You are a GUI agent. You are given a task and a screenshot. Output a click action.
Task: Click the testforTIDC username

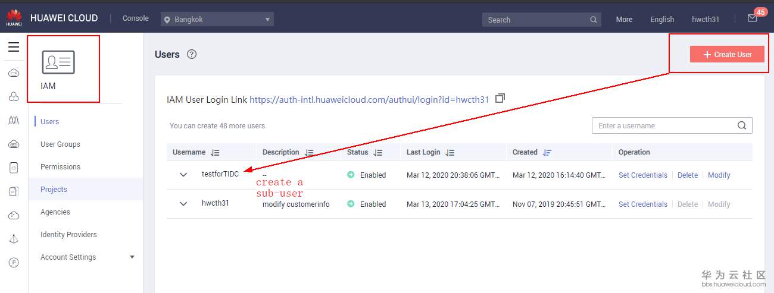(x=220, y=174)
